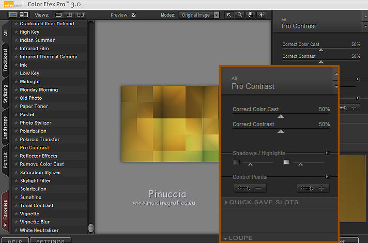
Task: Open the Traditional filters tab
Action: coord(5,60)
